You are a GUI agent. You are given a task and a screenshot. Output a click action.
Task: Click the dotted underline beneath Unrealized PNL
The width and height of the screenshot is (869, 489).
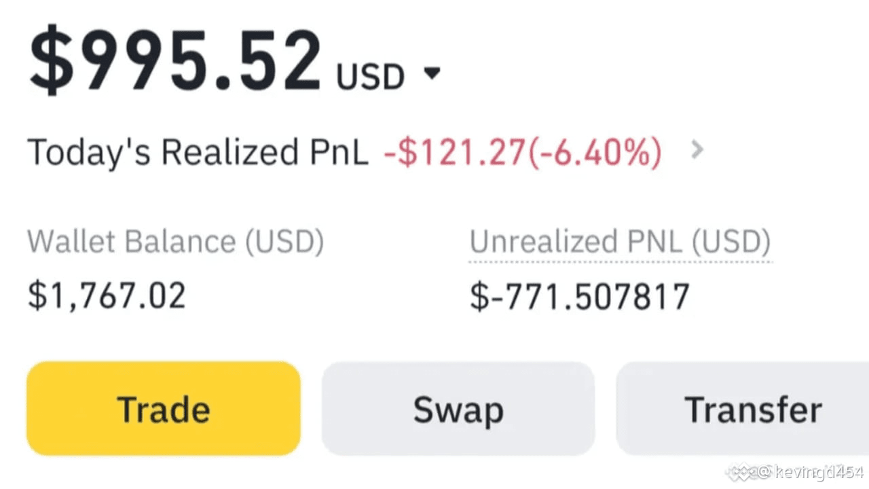coord(620,260)
